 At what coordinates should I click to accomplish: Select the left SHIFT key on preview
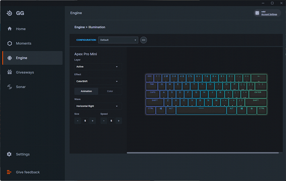pos(155,102)
